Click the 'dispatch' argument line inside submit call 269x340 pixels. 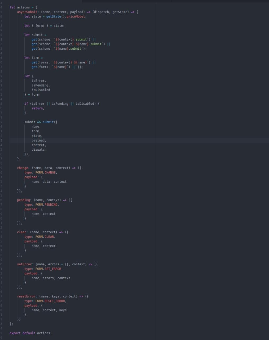pyautogui.click(x=39, y=150)
